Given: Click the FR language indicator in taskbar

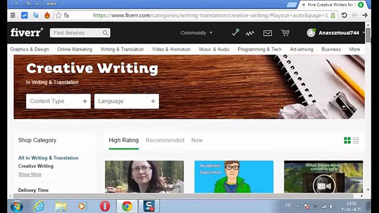Looking at the screenshot, I should click(x=288, y=205).
